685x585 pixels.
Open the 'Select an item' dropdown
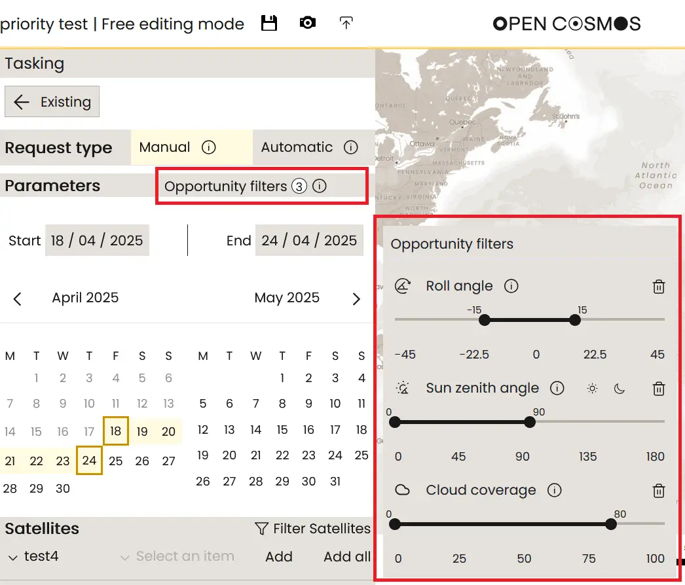(x=177, y=557)
